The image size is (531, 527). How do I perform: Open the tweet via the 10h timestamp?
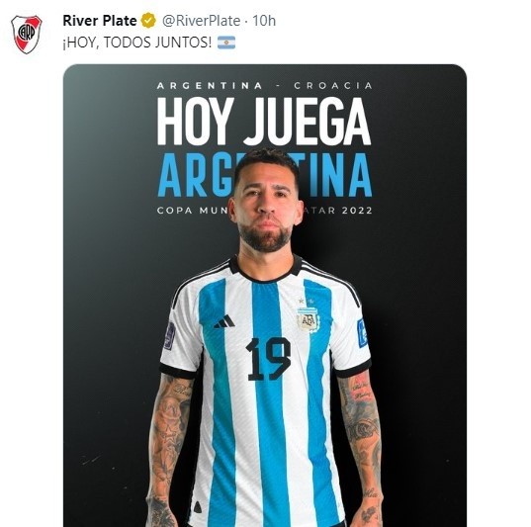click(x=264, y=21)
